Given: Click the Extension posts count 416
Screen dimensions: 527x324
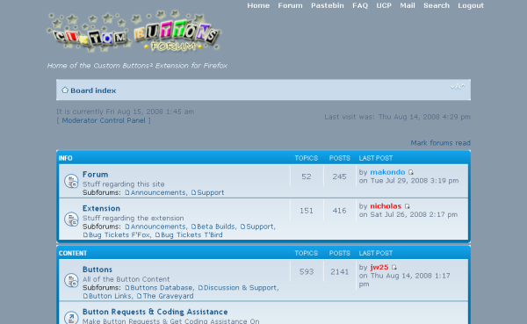Looking at the screenshot, I should coord(339,211).
